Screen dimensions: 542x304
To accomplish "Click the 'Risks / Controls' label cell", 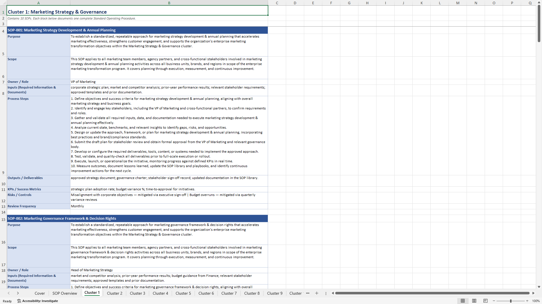I will [x=38, y=198].
